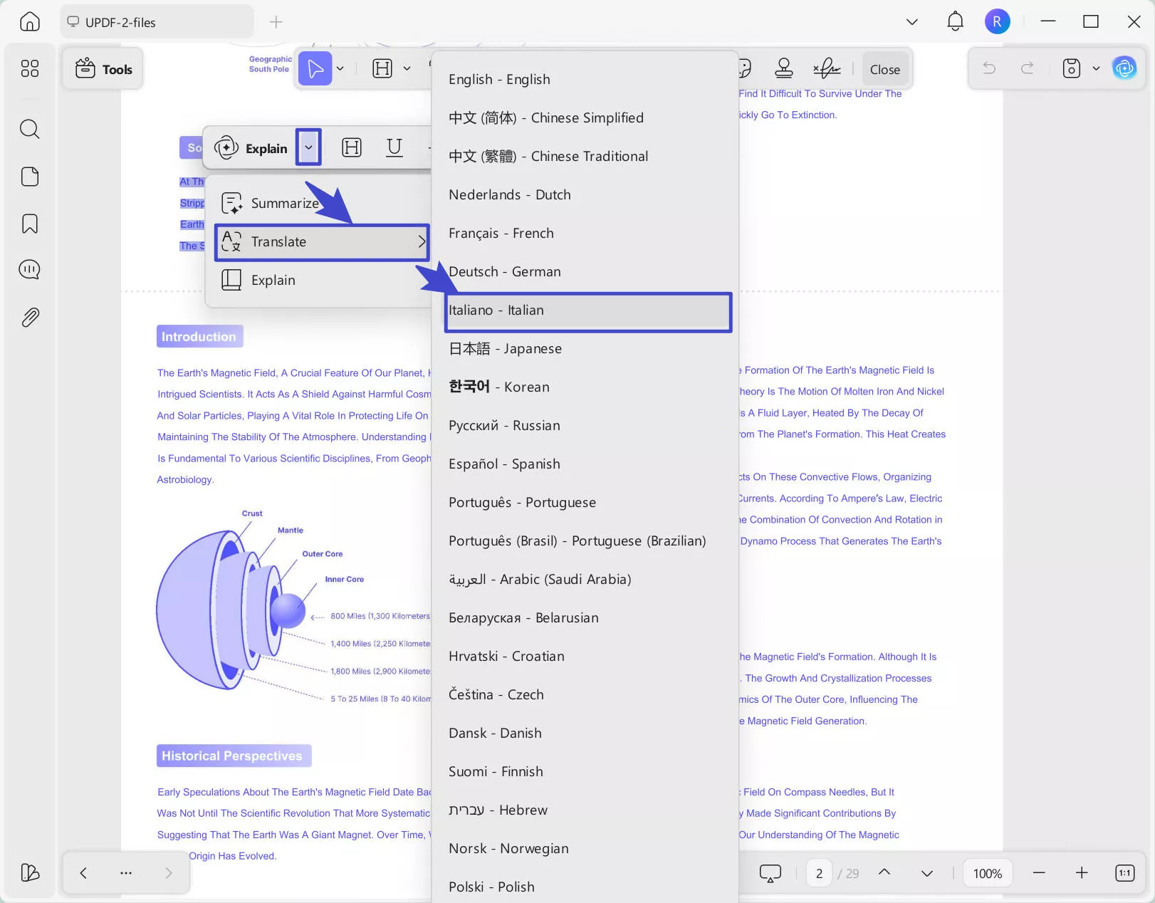
Task: Select Español - Spanish language
Action: click(585, 464)
